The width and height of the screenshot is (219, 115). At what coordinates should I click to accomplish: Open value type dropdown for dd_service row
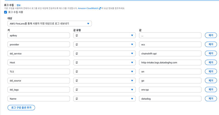[x=105, y=53]
